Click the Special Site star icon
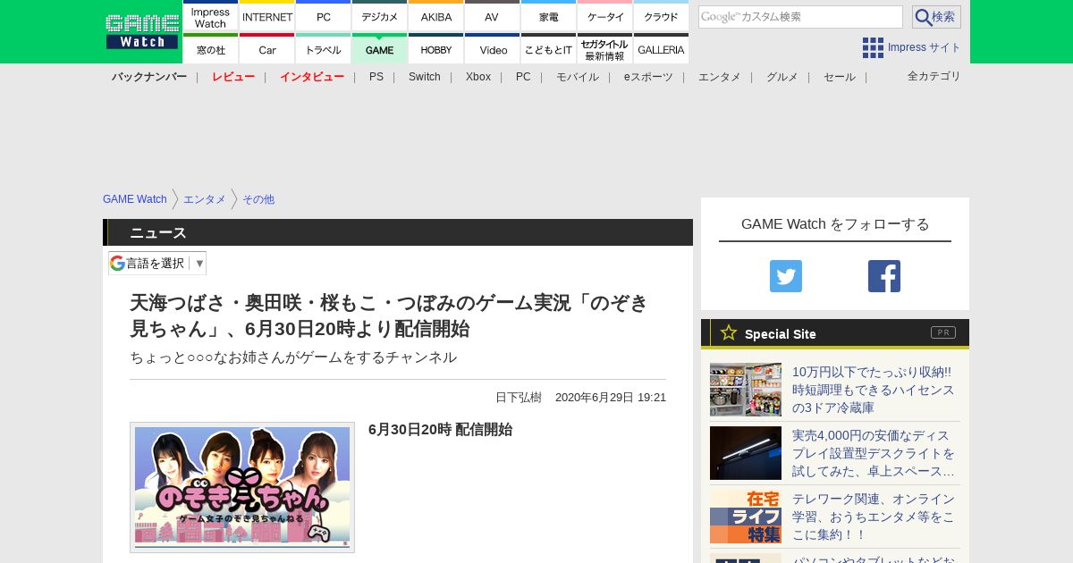Screen dimensions: 1073x563 [729, 332]
